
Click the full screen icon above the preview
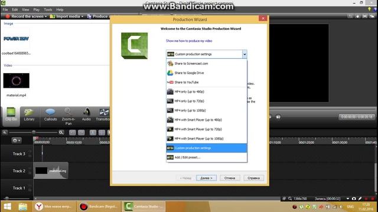pos(365,16)
